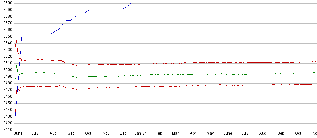Click the 'May' month label
The width and height of the screenshot is (317, 138).
point(210,133)
